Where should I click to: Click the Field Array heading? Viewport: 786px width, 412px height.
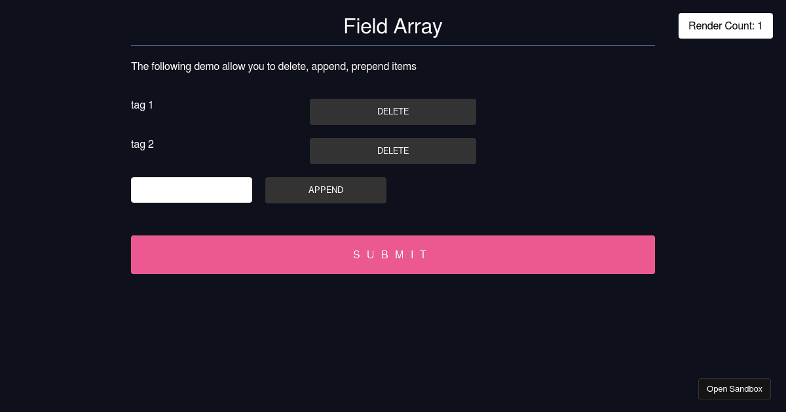tap(392, 26)
